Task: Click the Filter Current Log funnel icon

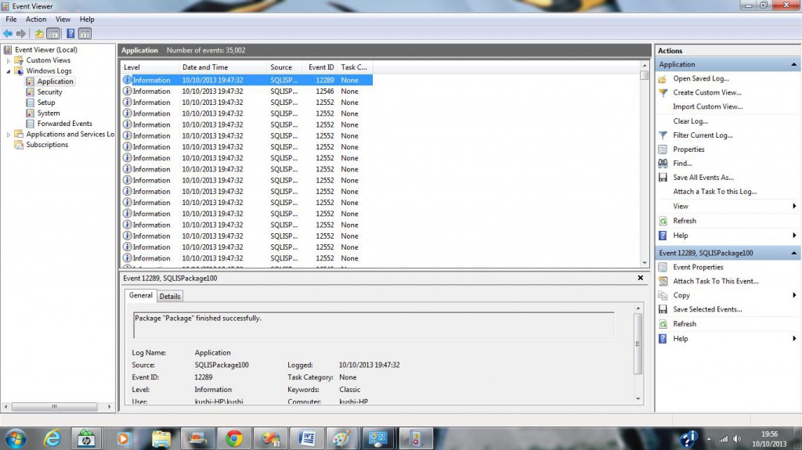Action: [663, 135]
